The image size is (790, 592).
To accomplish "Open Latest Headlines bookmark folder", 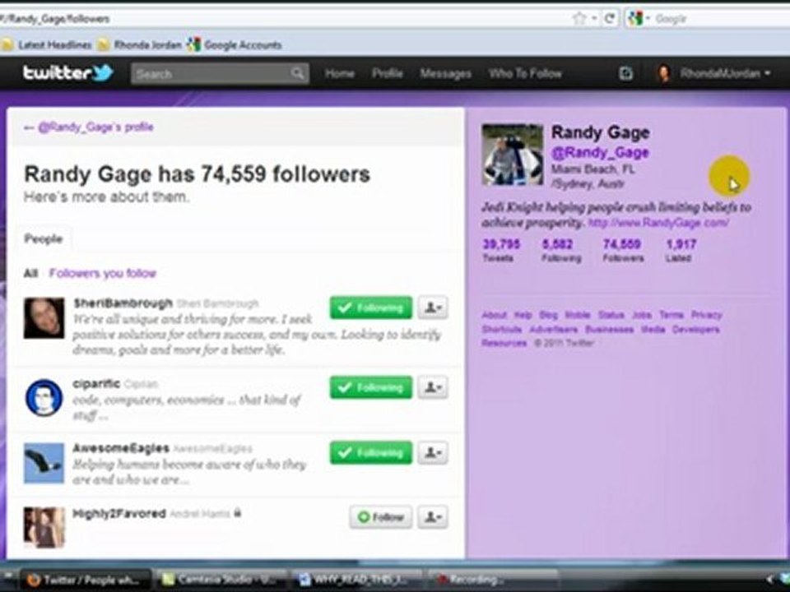I will [46, 44].
